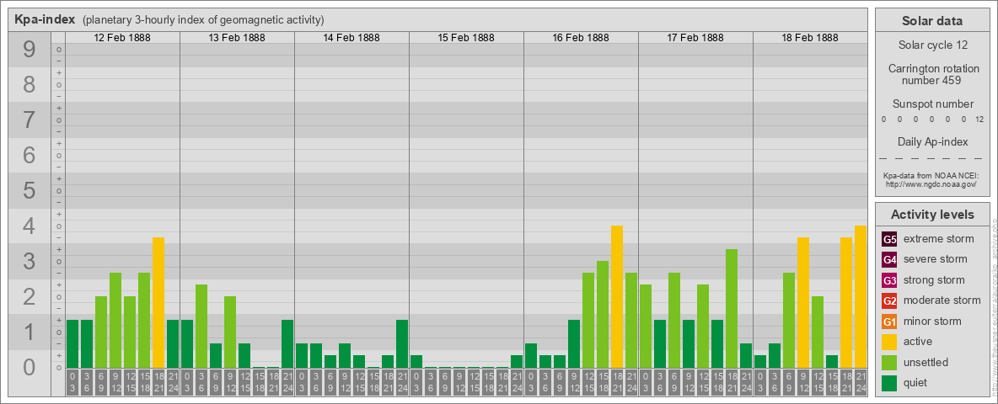Click the Kp scale number 4

(x=30, y=226)
